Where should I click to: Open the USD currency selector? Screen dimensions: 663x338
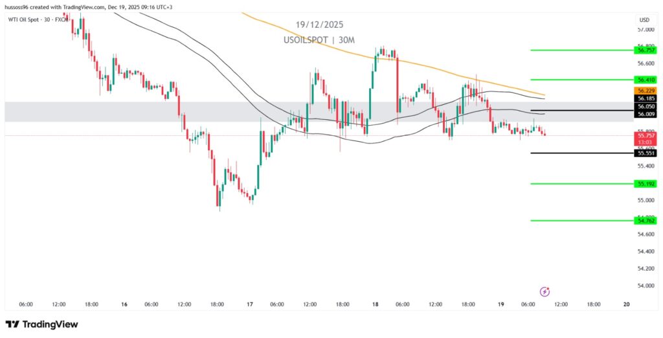pyautogui.click(x=644, y=19)
